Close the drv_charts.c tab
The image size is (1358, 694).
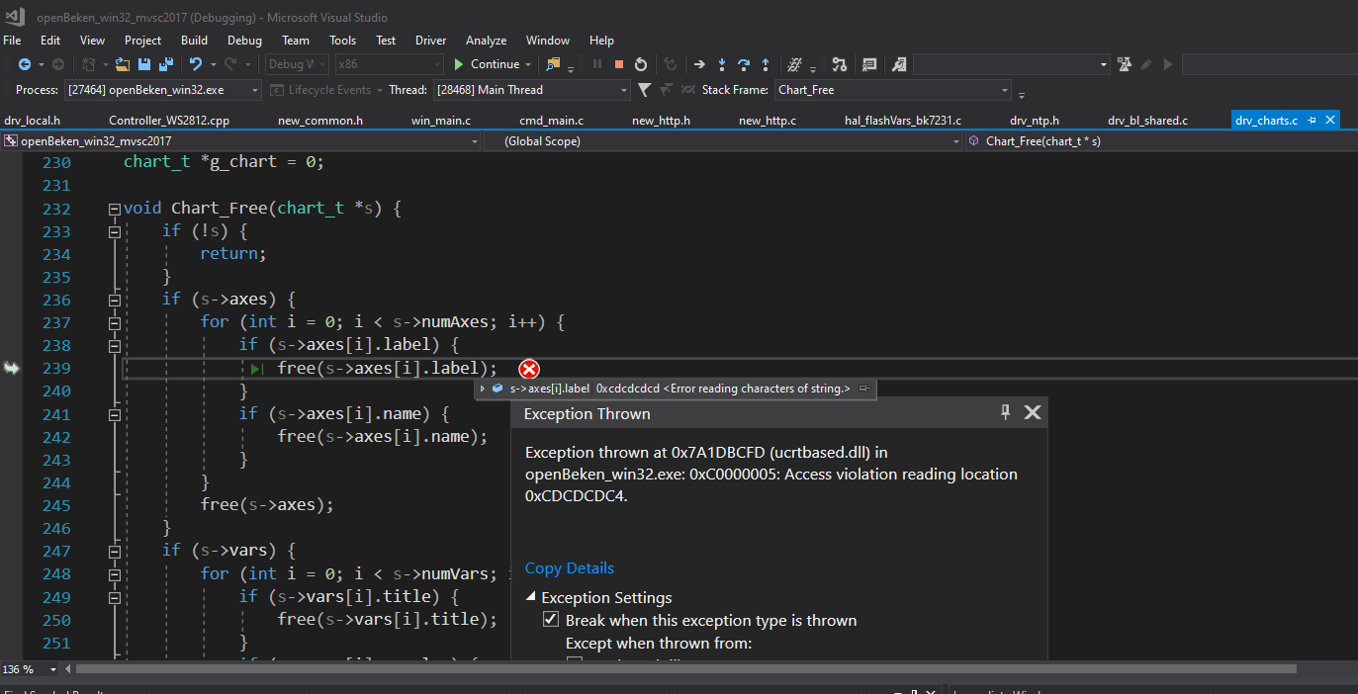click(1329, 120)
